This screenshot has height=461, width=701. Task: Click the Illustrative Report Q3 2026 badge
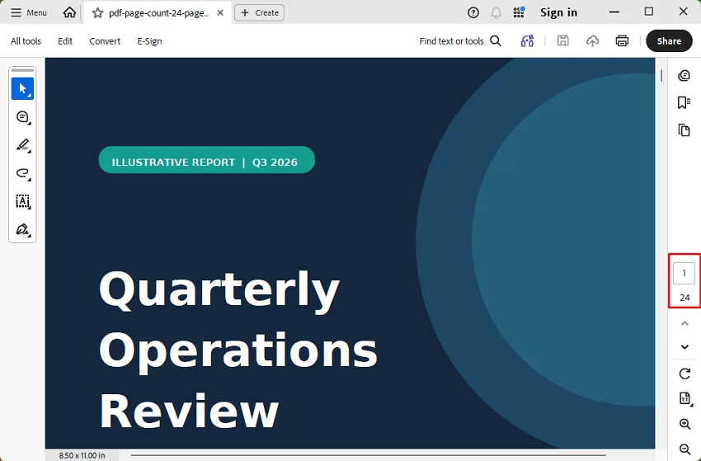click(206, 160)
